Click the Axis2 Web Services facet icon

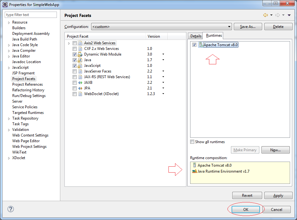coord(80,43)
